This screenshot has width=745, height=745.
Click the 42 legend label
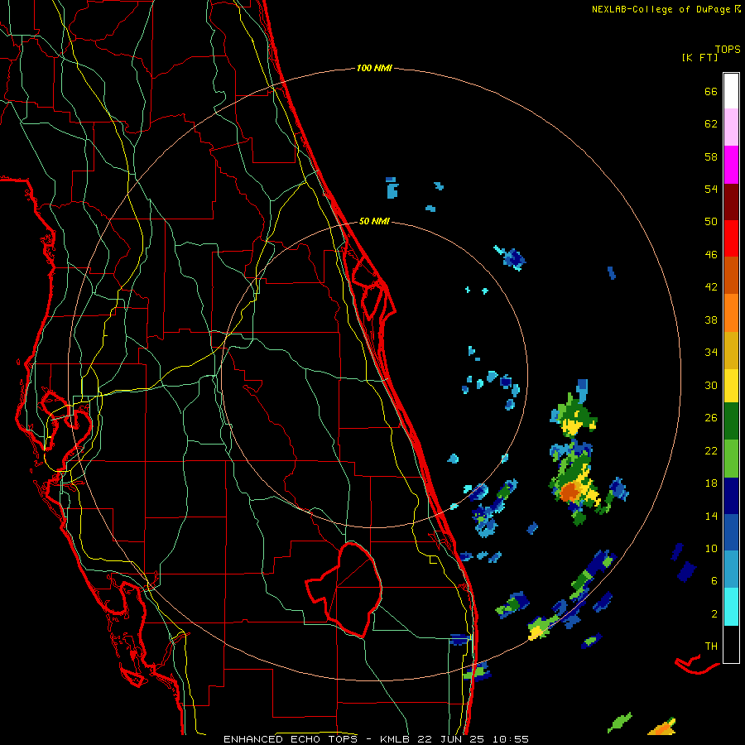[711, 287]
